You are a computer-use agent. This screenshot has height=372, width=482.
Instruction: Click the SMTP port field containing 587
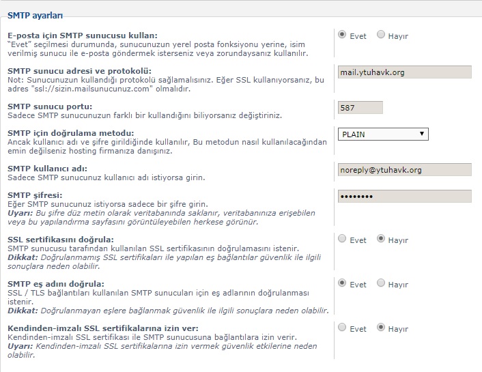[x=360, y=108]
